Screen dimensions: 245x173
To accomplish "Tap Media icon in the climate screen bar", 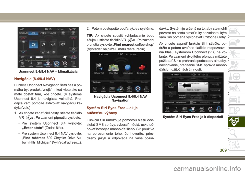I will point(31,64).
